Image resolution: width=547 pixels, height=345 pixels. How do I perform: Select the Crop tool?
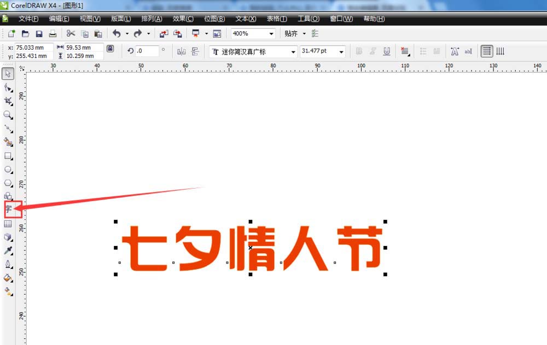tap(8, 101)
